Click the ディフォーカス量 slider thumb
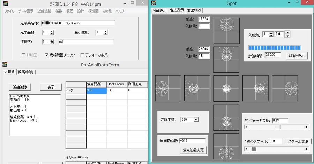The width and height of the screenshot is (314, 164). point(278,127)
